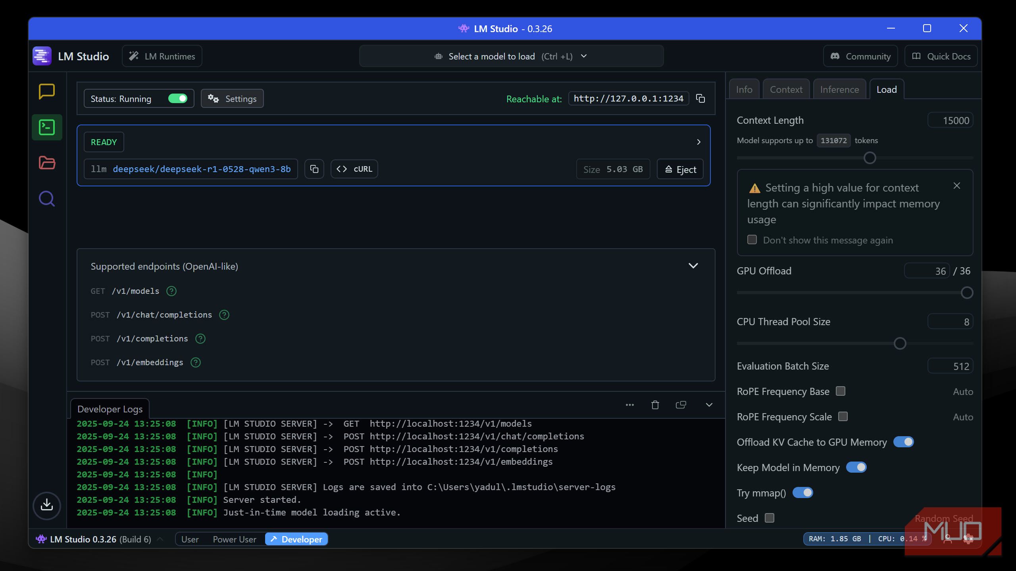The image size is (1016, 571).
Task: Select the Developer Logs tab
Action: (x=110, y=409)
